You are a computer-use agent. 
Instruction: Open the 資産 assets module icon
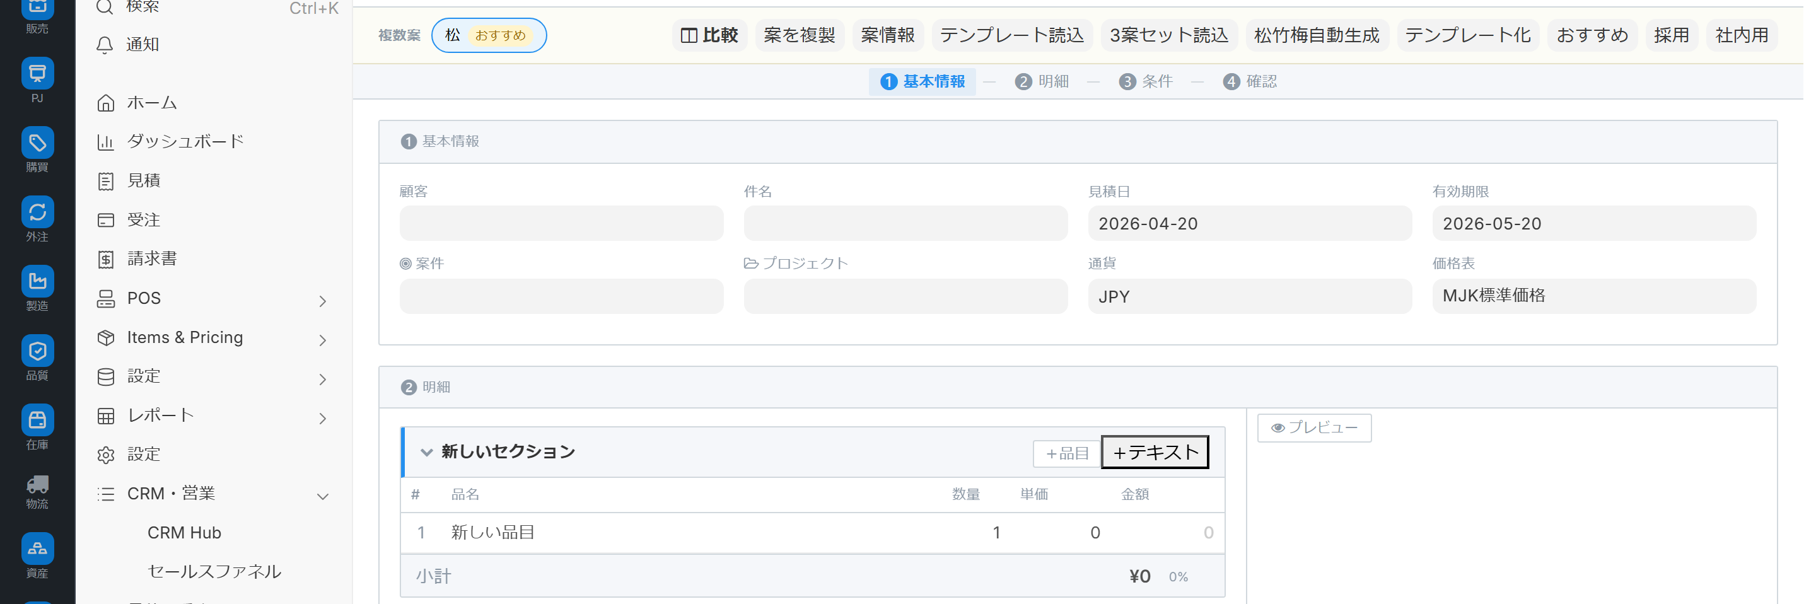tap(37, 549)
